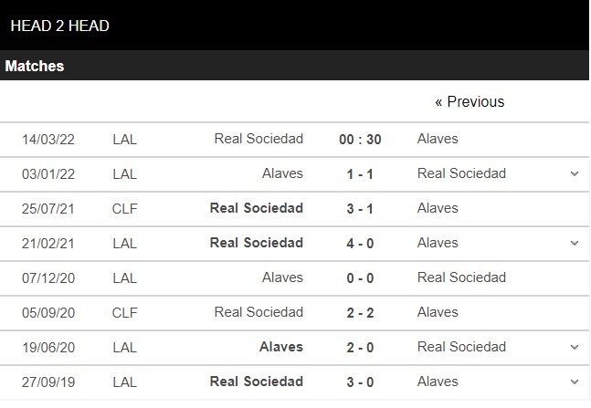Open the 1 - 1 score on 03/01/22
Screen dimensions: 591x408
pos(360,174)
